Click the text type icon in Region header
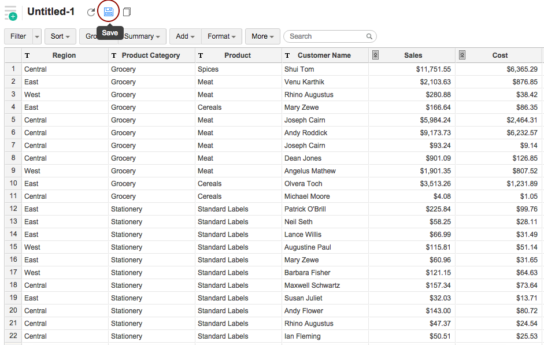This screenshot has width=544, height=345. (27, 55)
